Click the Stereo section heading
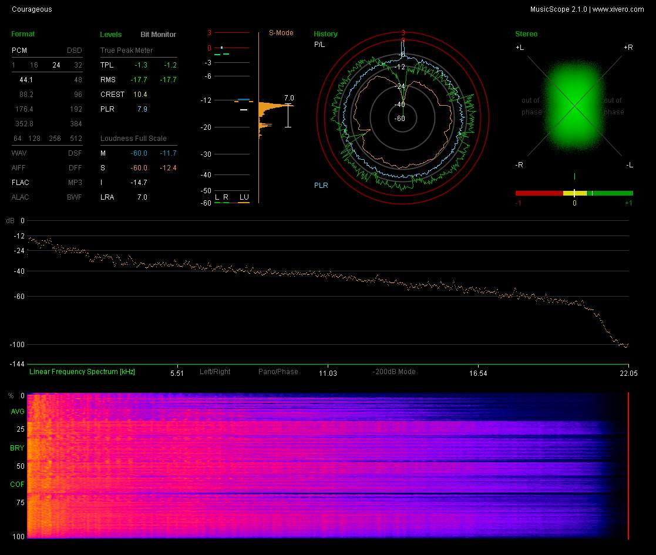 point(526,34)
